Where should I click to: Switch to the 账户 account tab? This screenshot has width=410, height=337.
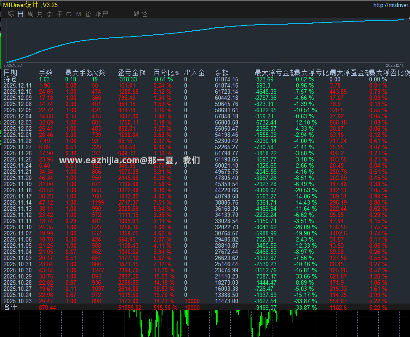[102, 14]
